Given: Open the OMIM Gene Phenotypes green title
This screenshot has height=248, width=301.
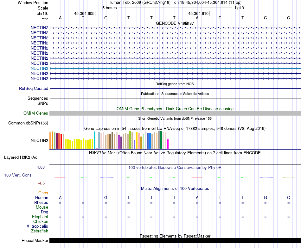Looking at the screenshot, I should (175, 109).
